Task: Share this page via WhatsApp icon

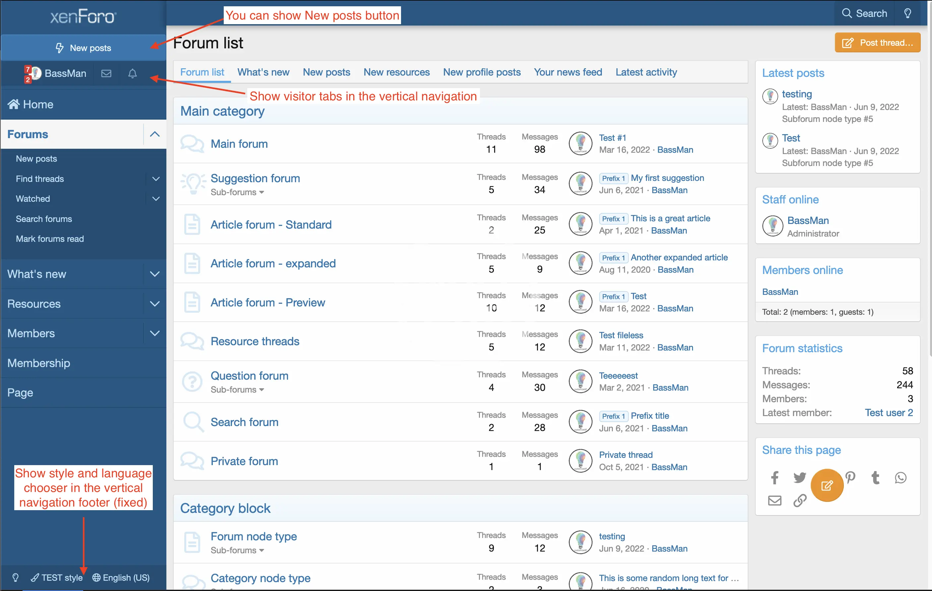Action: coord(901,478)
